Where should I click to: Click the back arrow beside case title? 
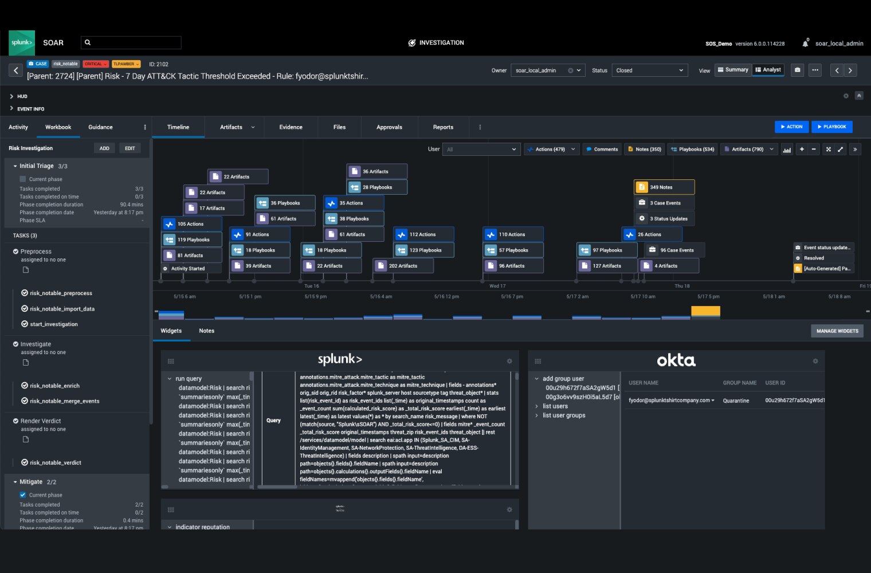[16, 70]
